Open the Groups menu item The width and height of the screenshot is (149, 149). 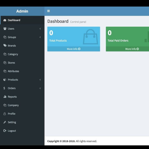(22, 37)
